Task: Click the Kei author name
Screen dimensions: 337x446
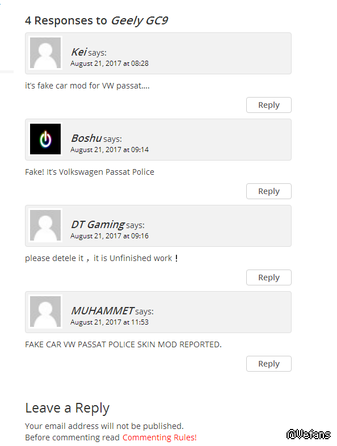Action: point(79,52)
